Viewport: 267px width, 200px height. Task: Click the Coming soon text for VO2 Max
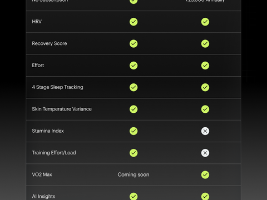(133, 174)
